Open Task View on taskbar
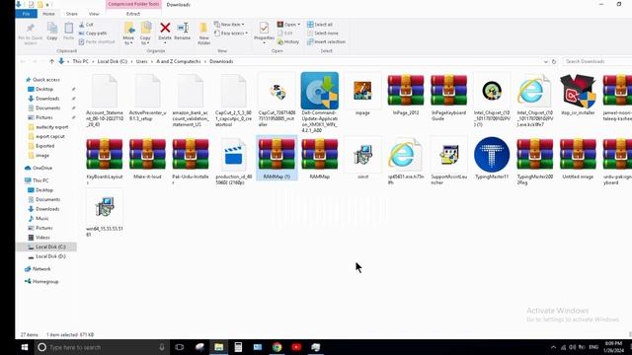Screen dimensions: 632x355 pyautogui.click(x=180, y=347)
